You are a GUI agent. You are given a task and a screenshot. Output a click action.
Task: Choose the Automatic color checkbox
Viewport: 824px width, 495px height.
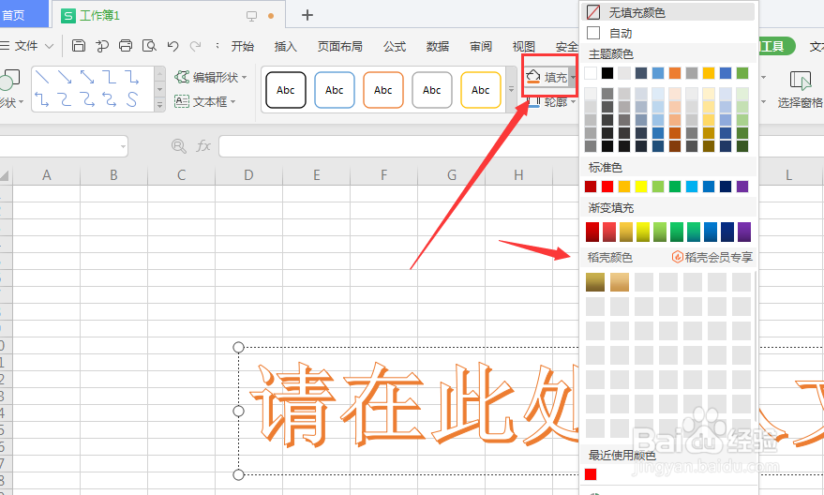(x=593, y=33)
